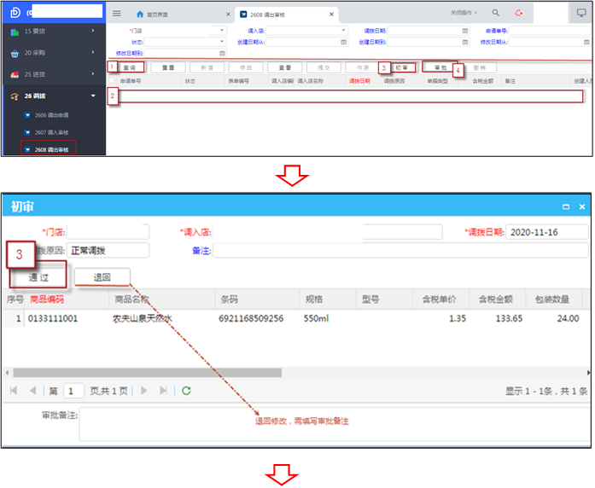Open 2606 调出申请 in the sidebar

[51, 115]
